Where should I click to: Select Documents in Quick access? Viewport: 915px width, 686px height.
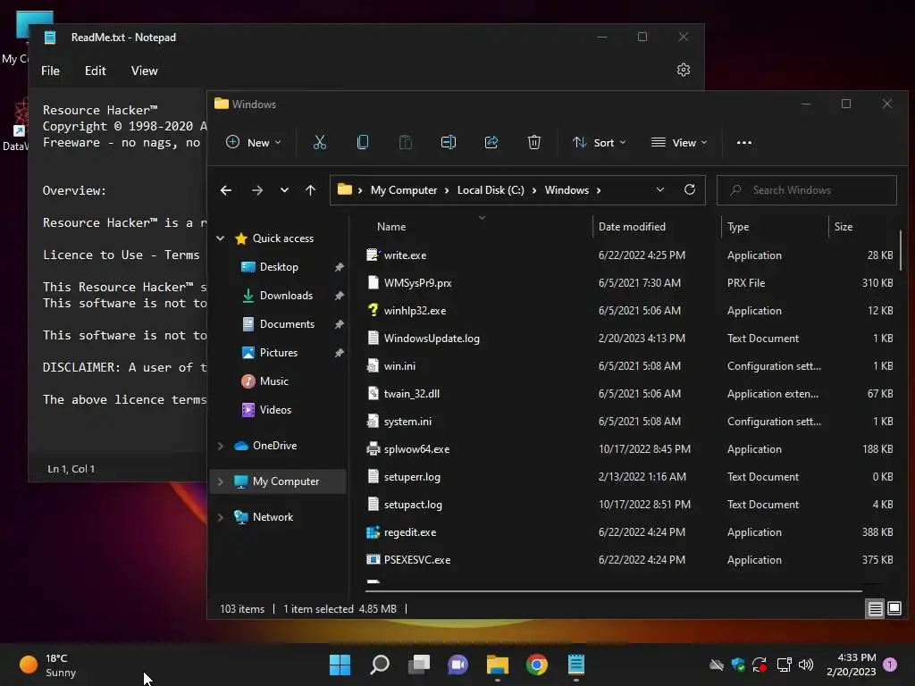[x=287, y=324]
